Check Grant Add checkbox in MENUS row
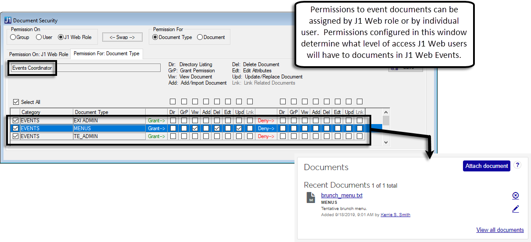 point(206,128)
